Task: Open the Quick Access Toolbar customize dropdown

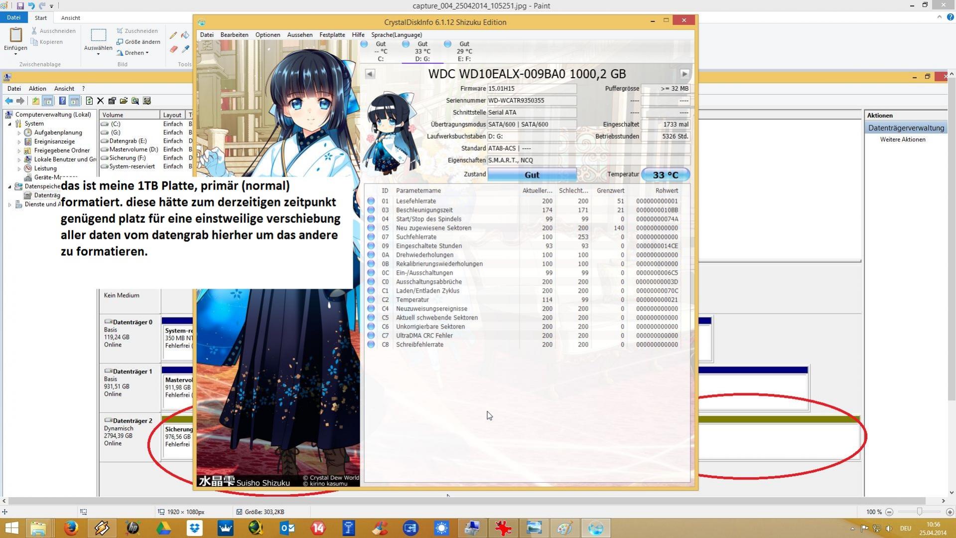Action: click(x=51, y=6)
